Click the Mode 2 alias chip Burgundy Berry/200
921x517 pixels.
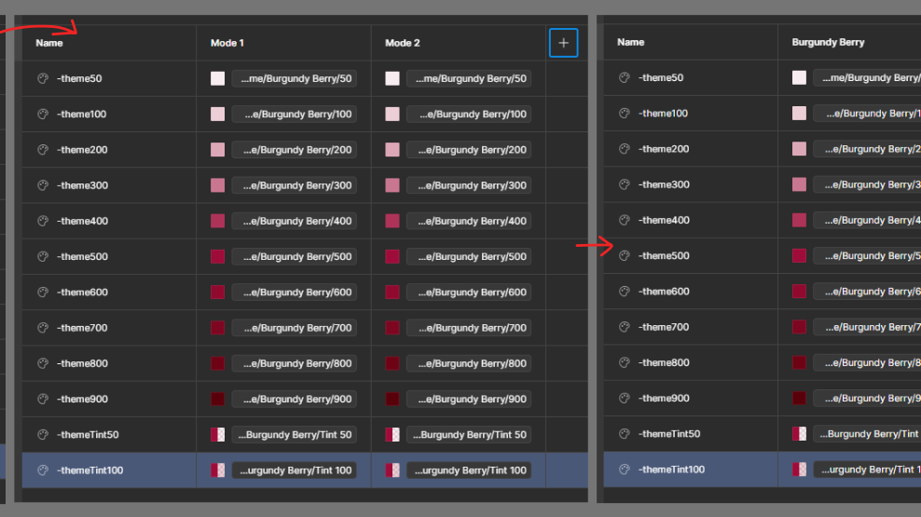click(469, 150)
